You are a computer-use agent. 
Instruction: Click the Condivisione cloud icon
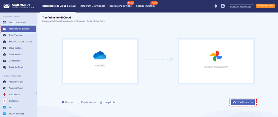click(5, 61)
